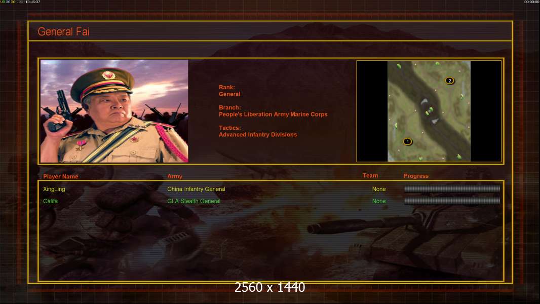Click 'China Infantry General' army text

click(x=197, y=189)
